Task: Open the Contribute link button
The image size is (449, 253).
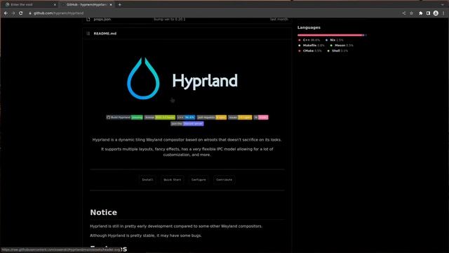Action: [x=224, y=180]
